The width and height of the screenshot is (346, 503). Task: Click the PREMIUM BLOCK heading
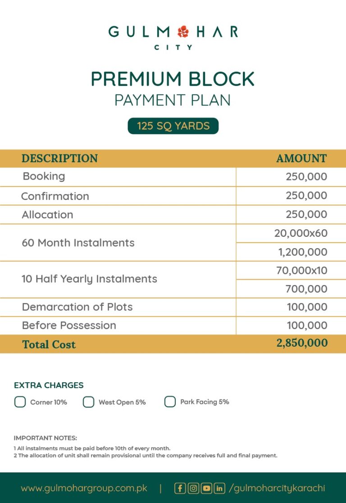tap(173, 79)
